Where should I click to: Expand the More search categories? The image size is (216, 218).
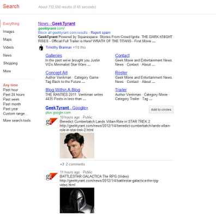pos(7,71)
